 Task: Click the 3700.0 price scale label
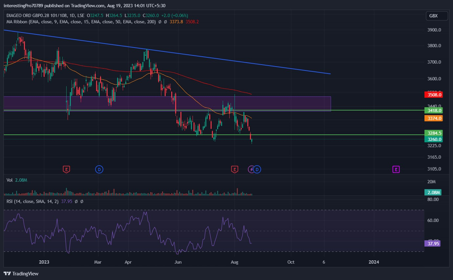coord(434,62)
